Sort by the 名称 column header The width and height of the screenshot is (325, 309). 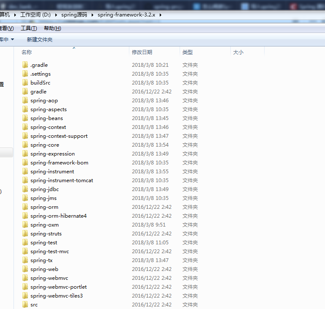click(27, 52)
